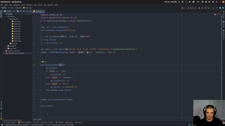Image resolution: width=225 pixels, height=126 pixels.
Task: Click the plot_type() breadcrumb below editor
Action: tap(37, 119)
